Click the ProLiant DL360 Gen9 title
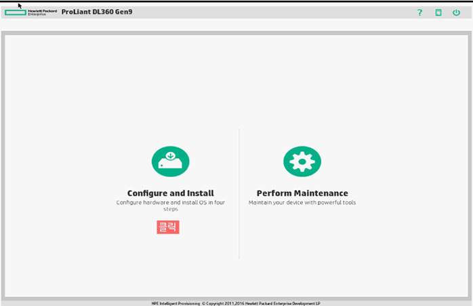473x306 pixels. [97, 12]
